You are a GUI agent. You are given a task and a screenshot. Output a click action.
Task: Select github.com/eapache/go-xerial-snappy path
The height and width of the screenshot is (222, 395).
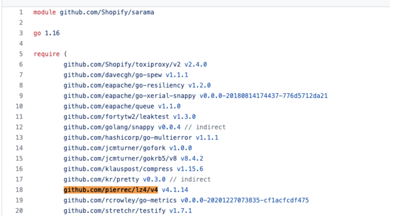pos(130,96)
